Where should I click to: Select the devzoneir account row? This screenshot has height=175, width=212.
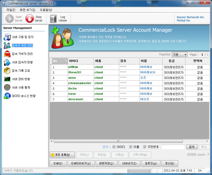click(x=130, y=99)
